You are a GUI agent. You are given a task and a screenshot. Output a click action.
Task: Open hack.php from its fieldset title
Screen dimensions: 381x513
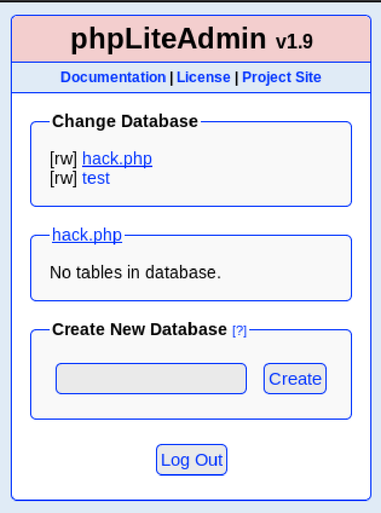pos(87,235)
